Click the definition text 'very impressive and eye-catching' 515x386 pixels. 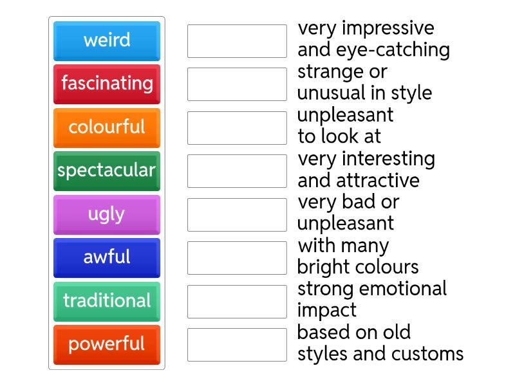coord(373,39)
